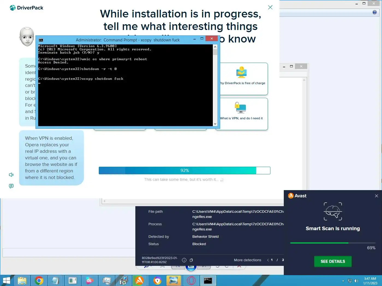This screenshot has height=286, width=382.
Task: Click the 'xcopy shutdown fuck' command line text
Action: [103, 79]
